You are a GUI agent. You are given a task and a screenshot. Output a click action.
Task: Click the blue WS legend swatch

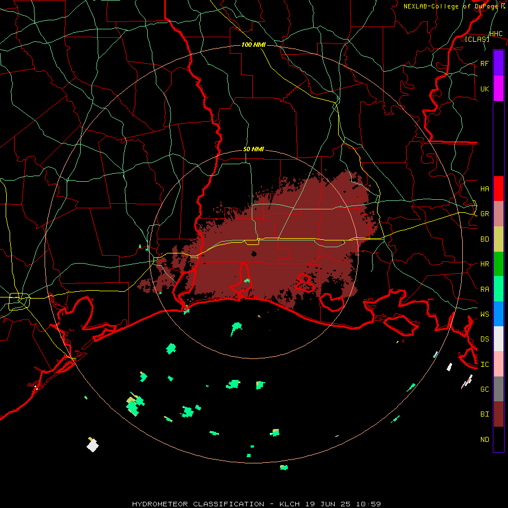pyautogui.click(x=498, y=314)
